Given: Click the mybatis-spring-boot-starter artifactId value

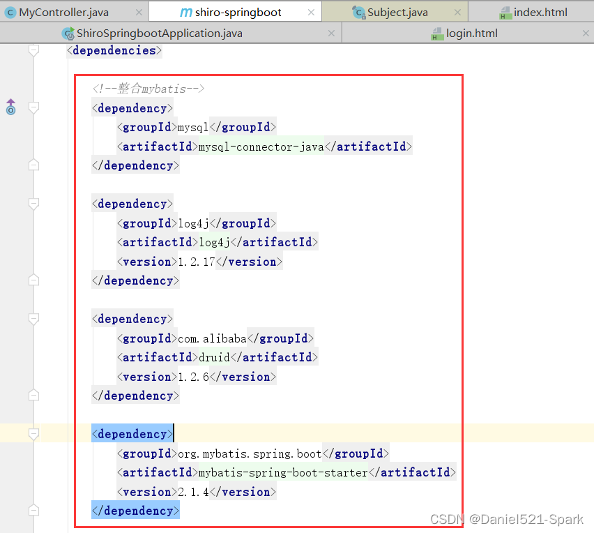Looking at the screenshot, I should [283, 473].
